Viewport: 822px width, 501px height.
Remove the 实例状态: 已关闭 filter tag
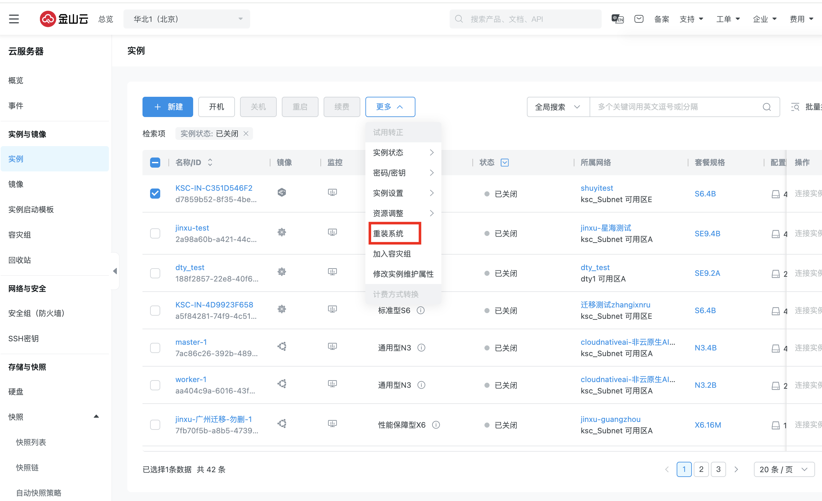[x=246, y=133]
